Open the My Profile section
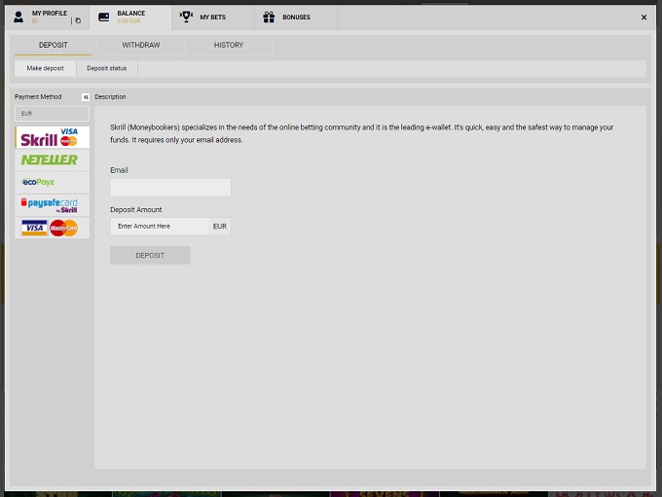The height and width of the screenshot is (497, 662). coord(47,17)
